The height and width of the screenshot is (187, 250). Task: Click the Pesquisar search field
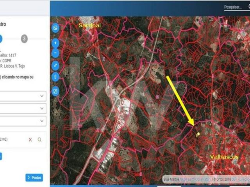tap(233, 7)
